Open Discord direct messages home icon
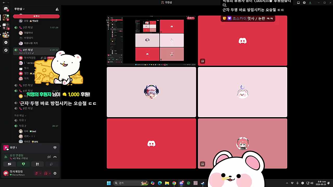This screenshot has height=187, width=333. pyautogui.click(x=6, y=9)
